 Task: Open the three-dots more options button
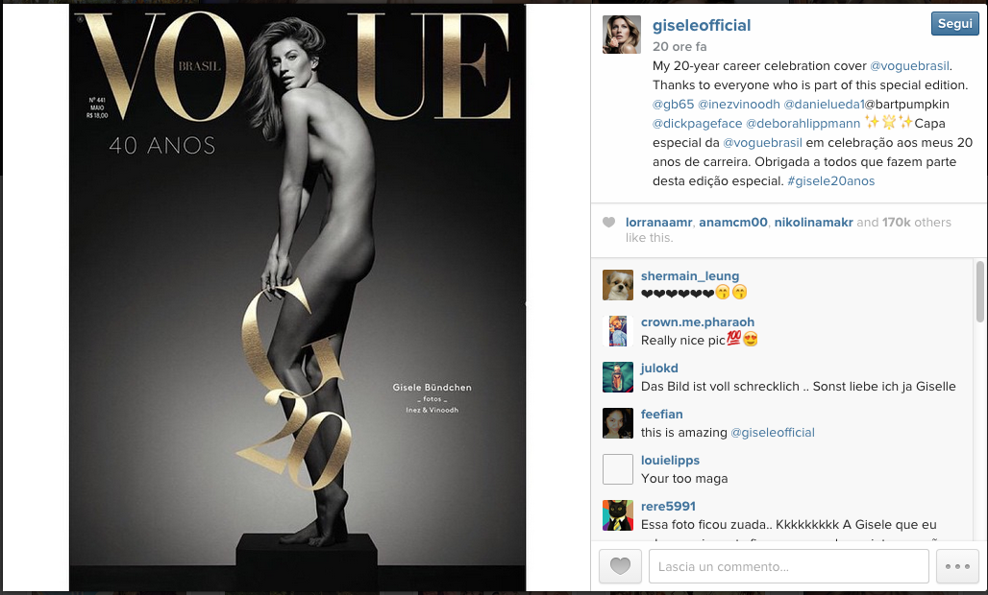tap(957, 566)
